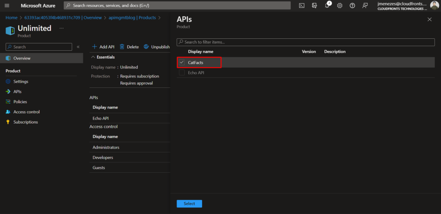Click the Unlimited product cube icon
This screenshot has height=214, width=441.
coord(10,31)
